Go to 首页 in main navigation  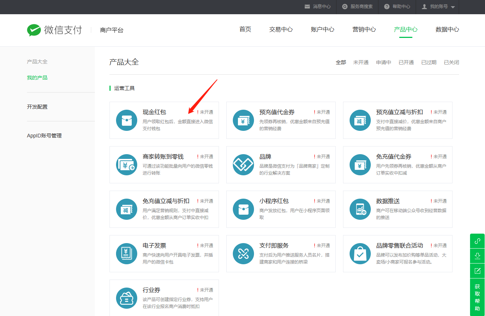point(245,30)
